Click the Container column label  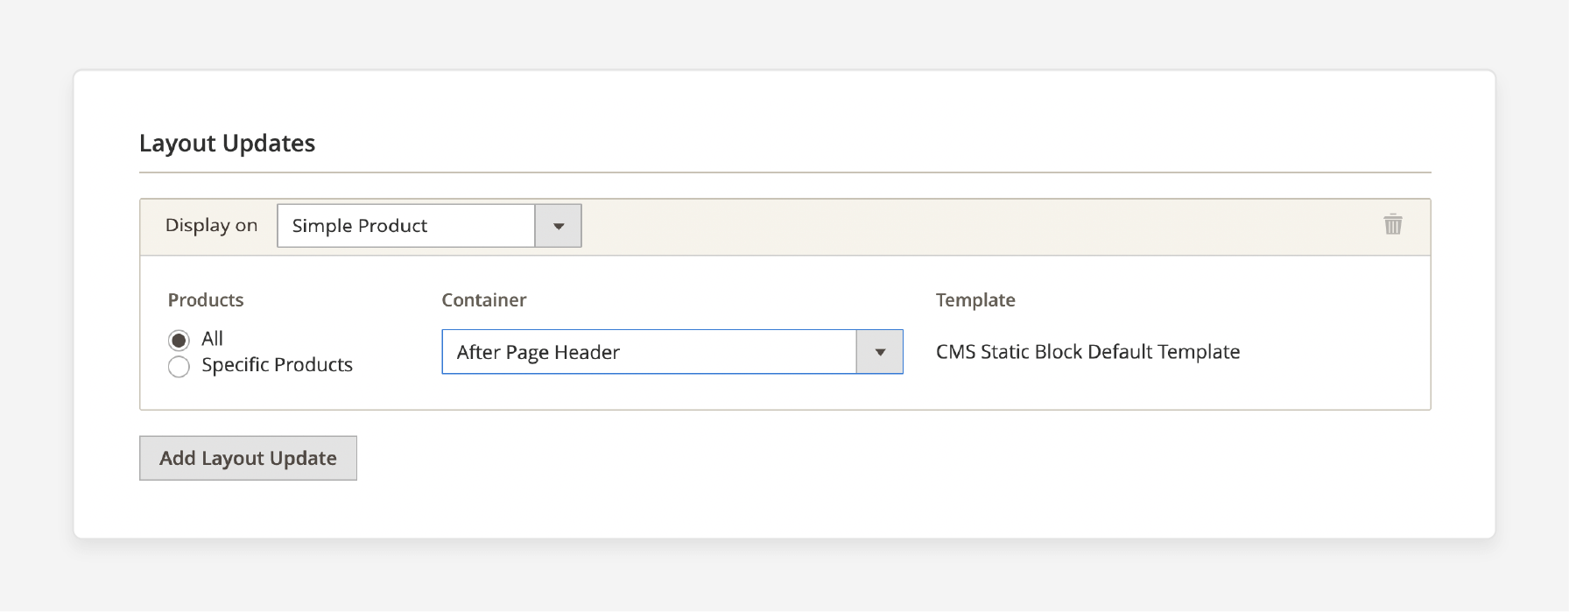click(x=484, y=300)
